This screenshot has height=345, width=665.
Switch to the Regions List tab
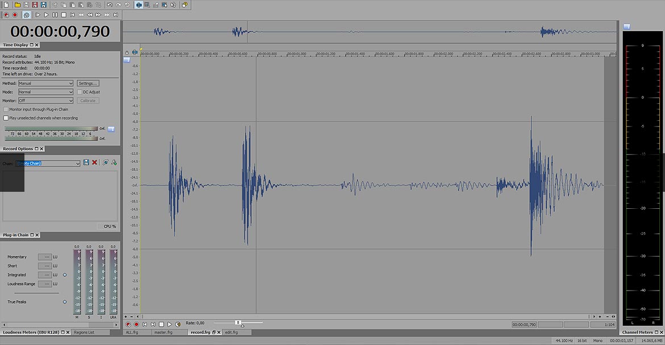coord(83,333)
